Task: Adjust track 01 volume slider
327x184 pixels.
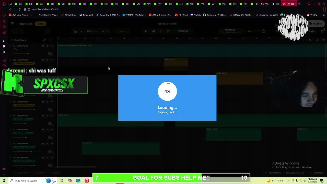Action: click(28, 54)
